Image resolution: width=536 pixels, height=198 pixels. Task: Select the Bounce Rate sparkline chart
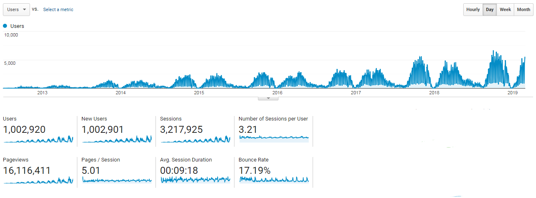click(x=274, y=180)
